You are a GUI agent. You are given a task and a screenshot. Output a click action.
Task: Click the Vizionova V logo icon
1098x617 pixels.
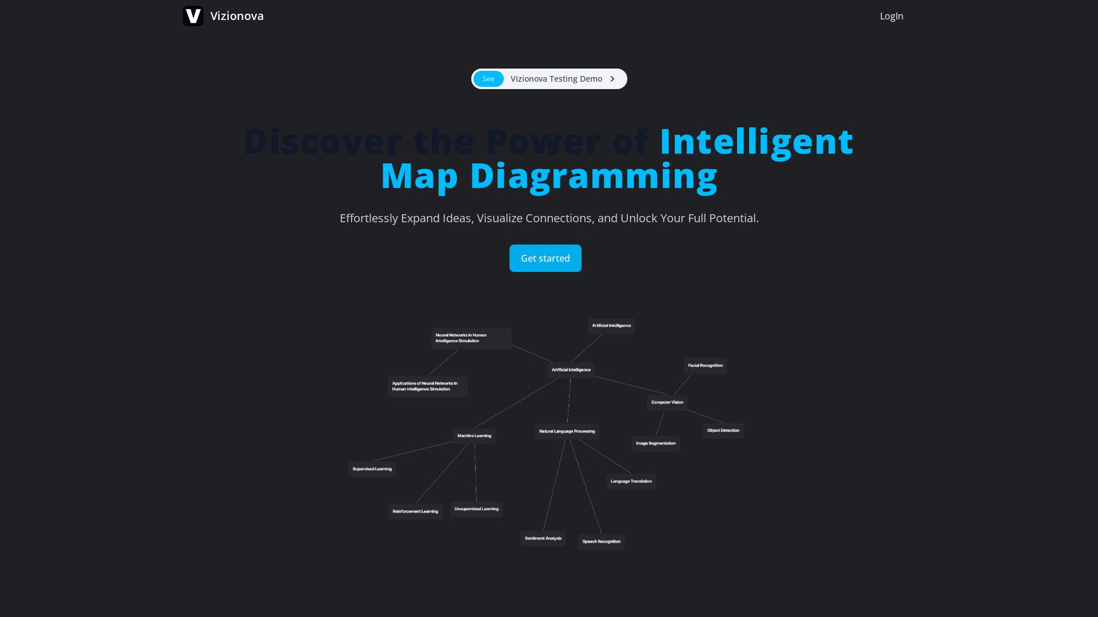(193, 16)
